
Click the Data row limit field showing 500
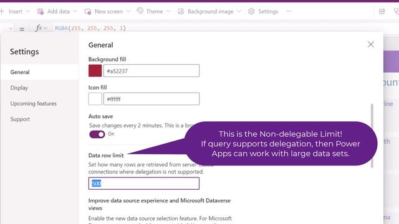coord(144,184)
